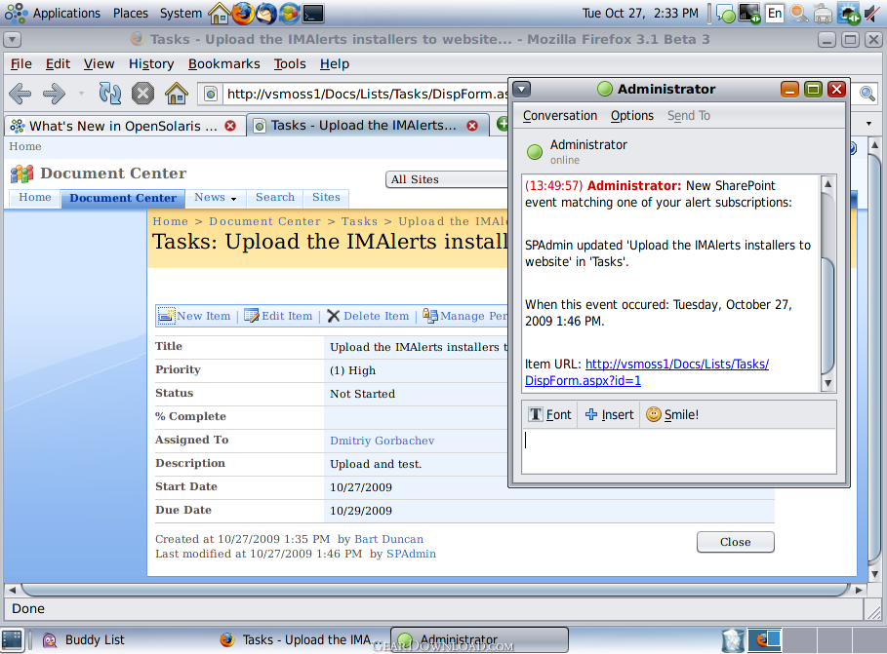Click the search magnifier in the system tray
This screenshot has height=654, width=887.
798,13
